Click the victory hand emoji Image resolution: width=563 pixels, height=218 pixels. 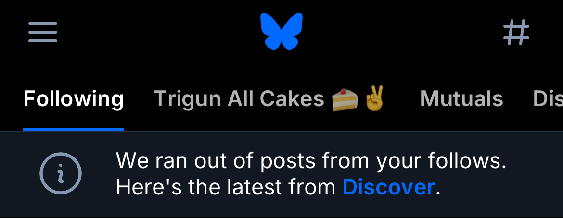(374, 98)
